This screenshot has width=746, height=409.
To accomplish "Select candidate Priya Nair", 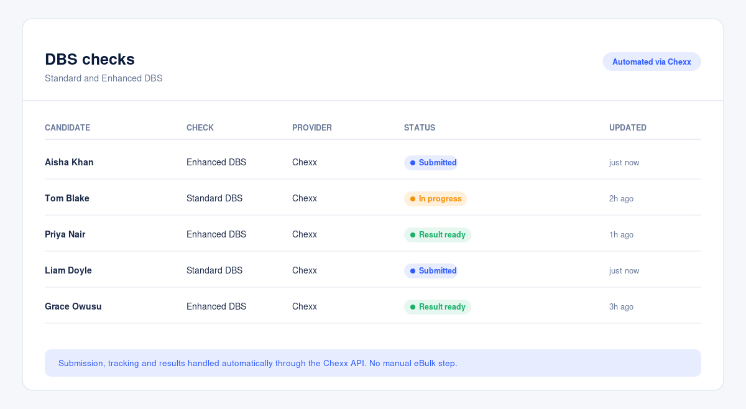I will tap(65, 234).
